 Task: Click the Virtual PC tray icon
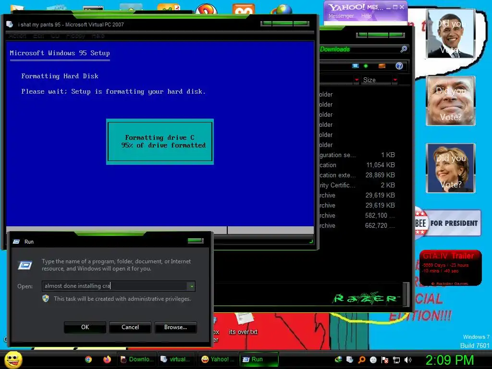[350, 360]
